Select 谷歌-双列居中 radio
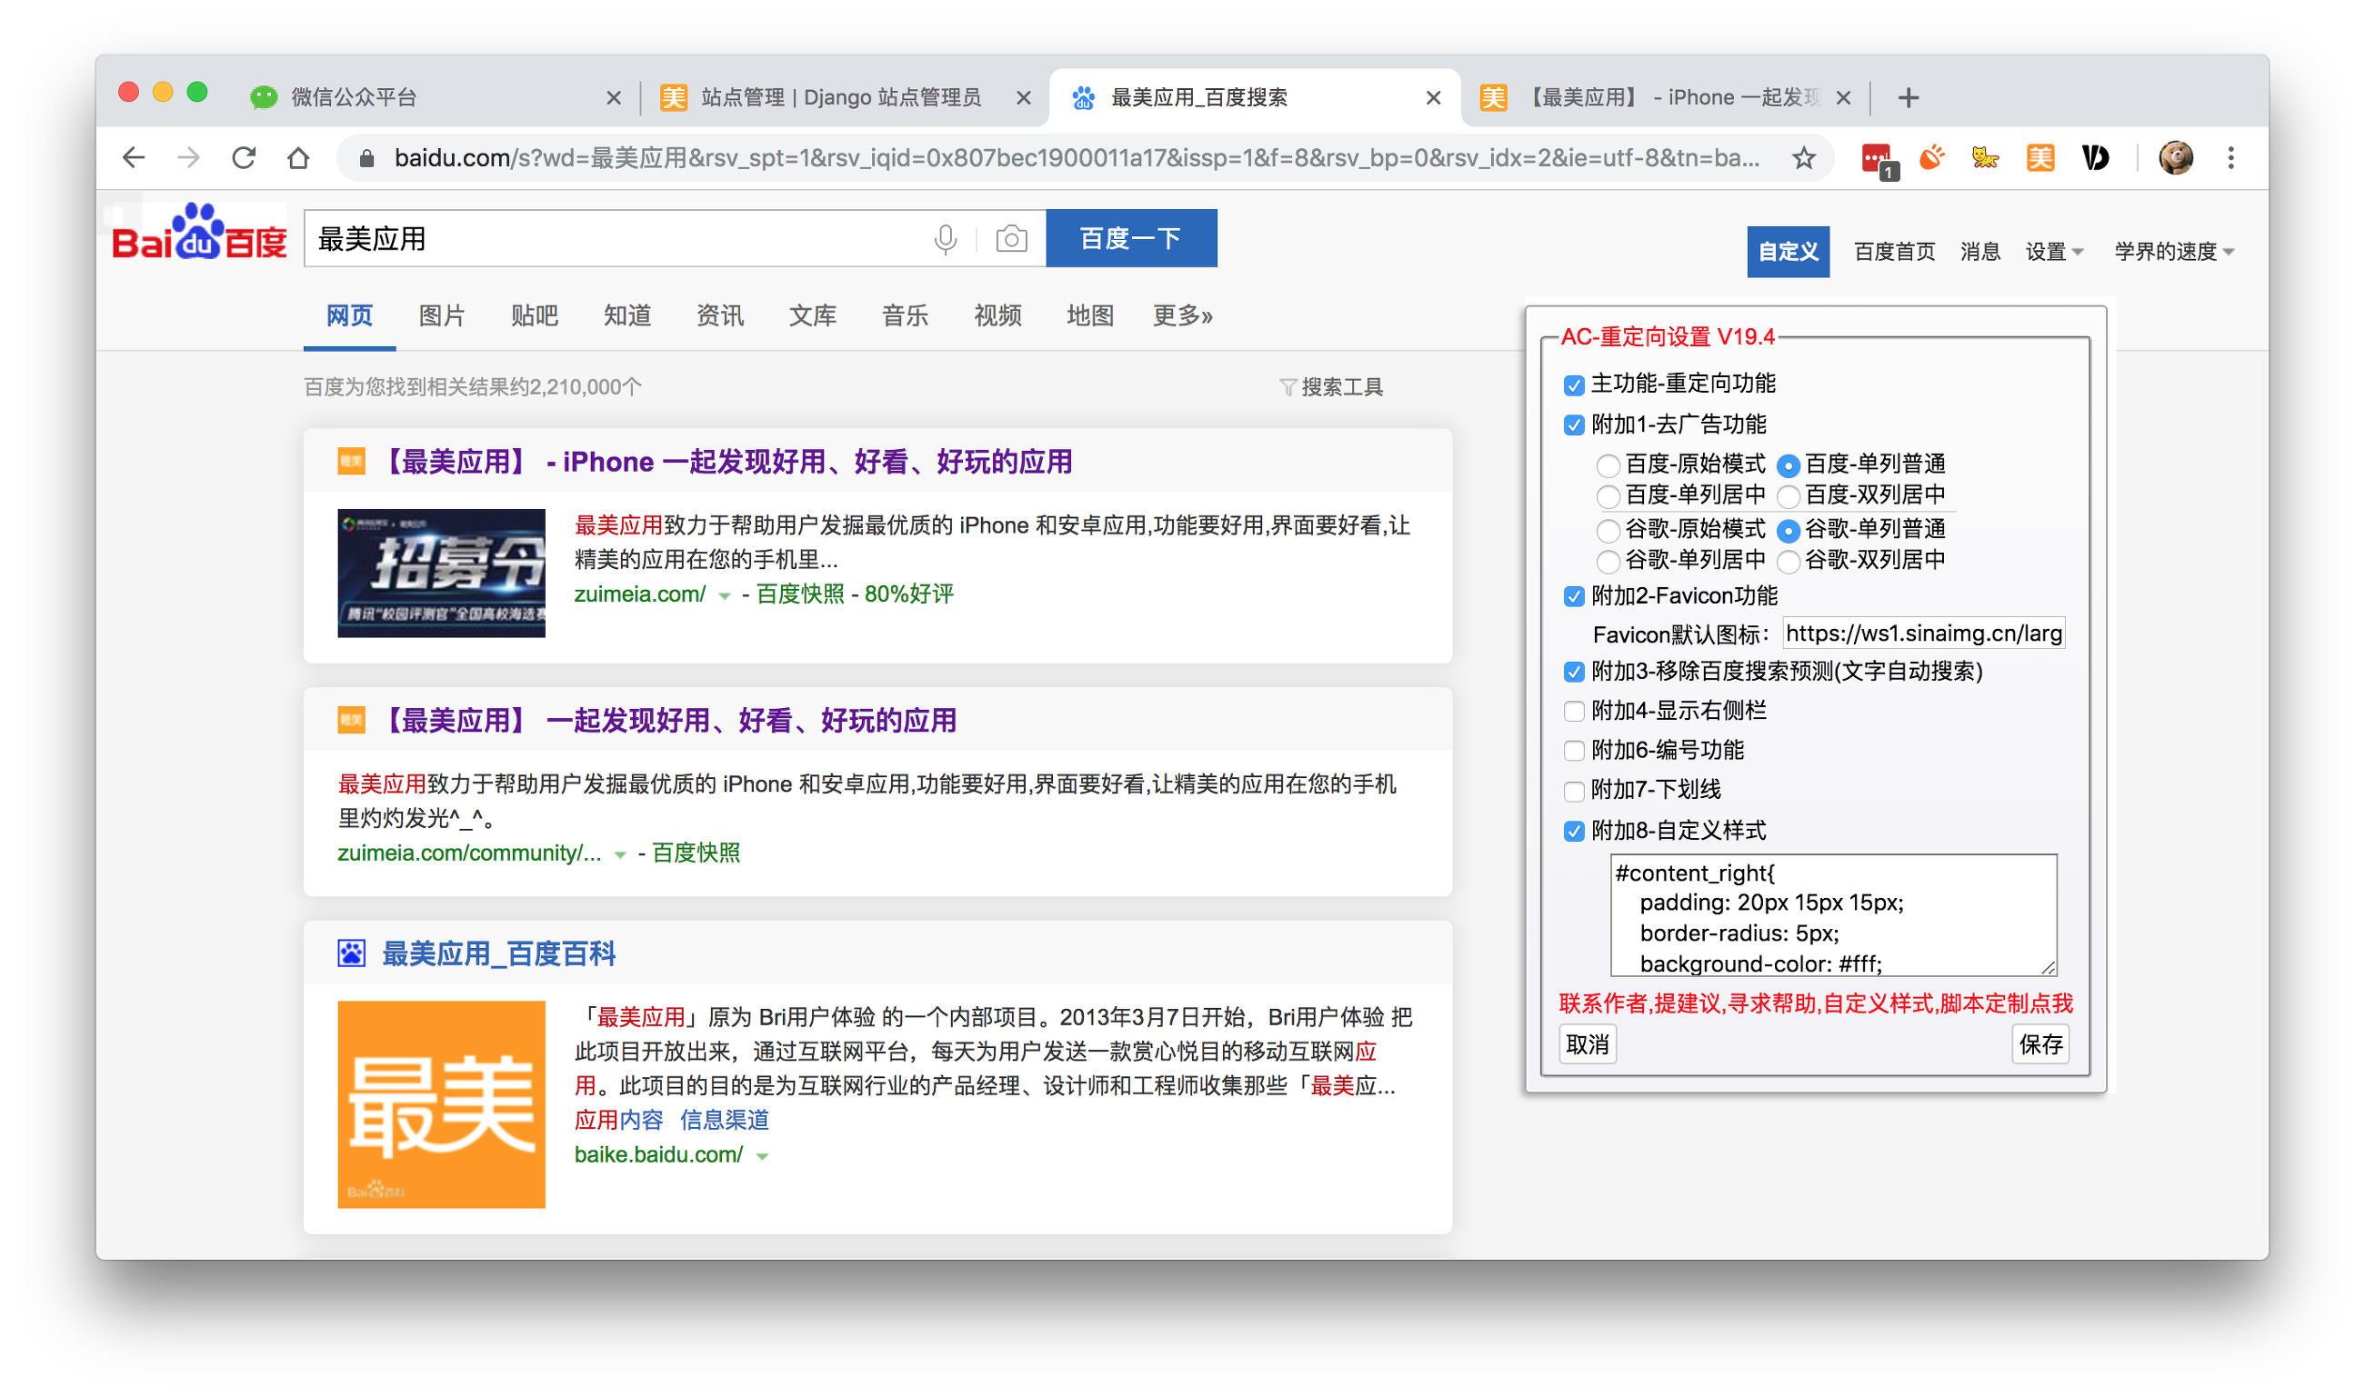The width and height of the screenshot is (2365, 1397). point(1788,561)
